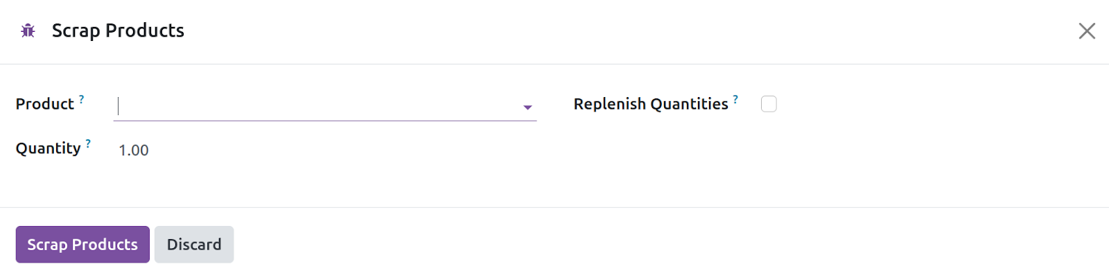Viewport: 1109px width, 280px height.
Task: Discard the scrap order
Action: [x=194, y=245]
